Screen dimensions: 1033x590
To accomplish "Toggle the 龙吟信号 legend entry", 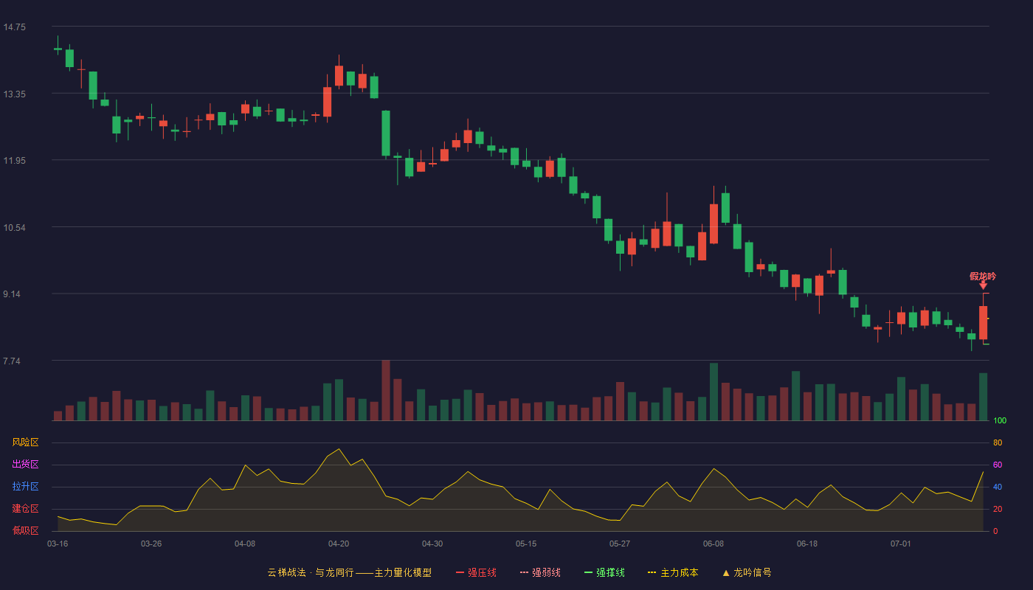I will click(747, 572).
